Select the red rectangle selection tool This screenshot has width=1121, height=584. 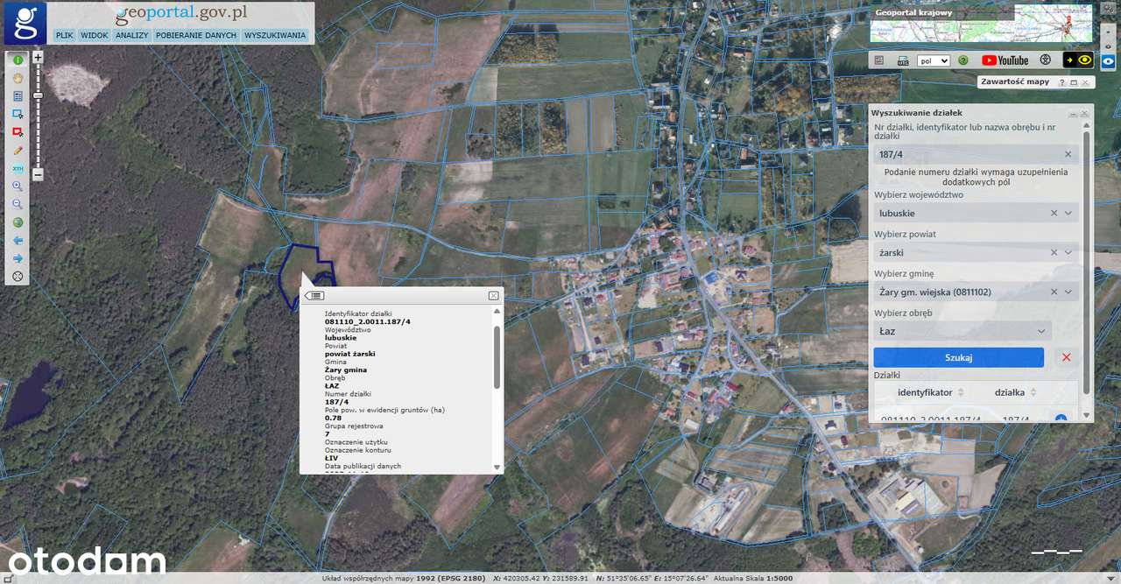(x=18, y=132)
